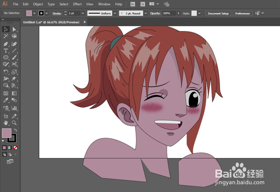Image resolution: width=280 pixels, height=192 pixels.
Task: Open the stroke weight dropdown
Action: coord(83,13)
